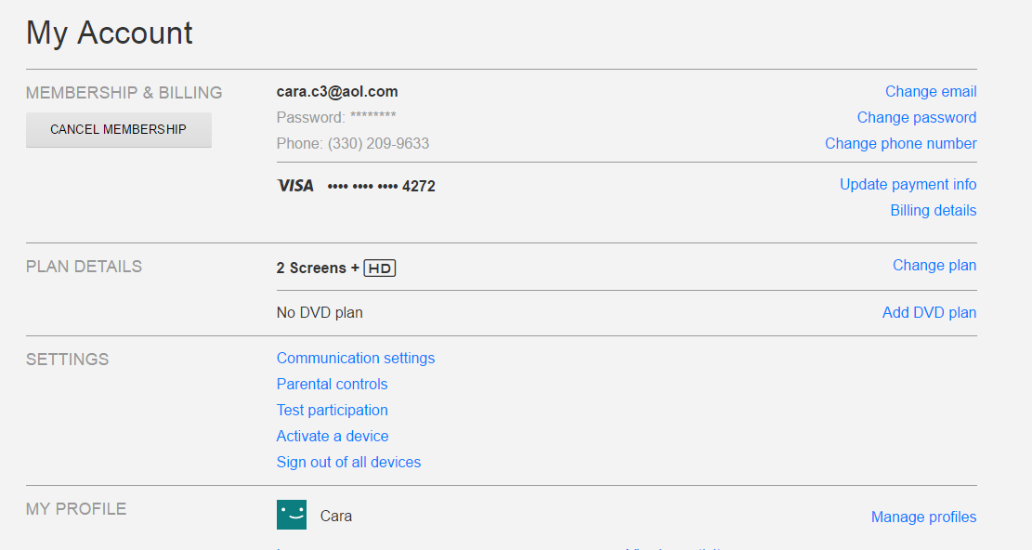Click the VISA card logo
The width and height of the screenshot is (1032, 550).
click(x=294, y=186)
